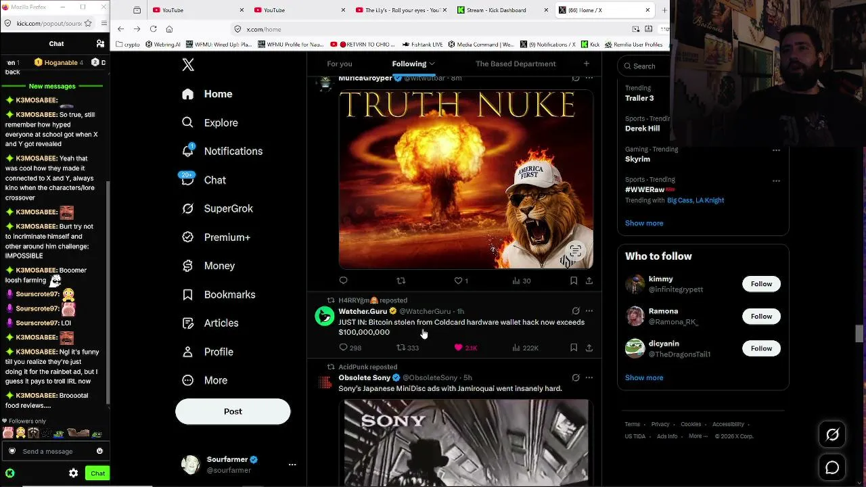
Task: Share the TRUTH NUKE image post
Action: coord(589,280)
